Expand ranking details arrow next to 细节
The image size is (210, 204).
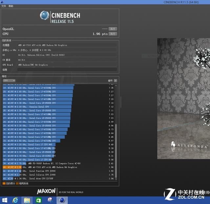[115, 81]
